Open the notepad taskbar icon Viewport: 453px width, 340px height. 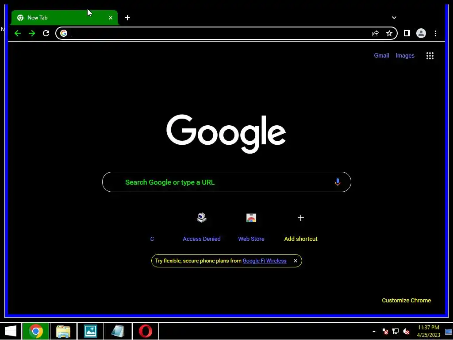(x=118, y=331)
